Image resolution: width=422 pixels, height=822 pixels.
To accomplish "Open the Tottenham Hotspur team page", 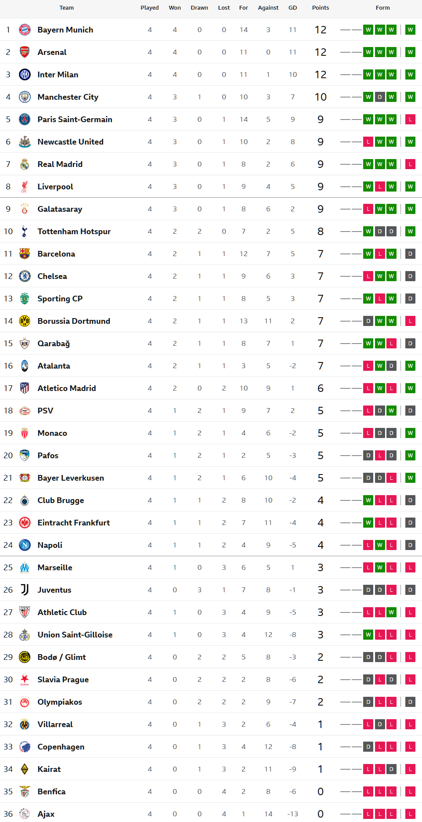I will point(74,232).
